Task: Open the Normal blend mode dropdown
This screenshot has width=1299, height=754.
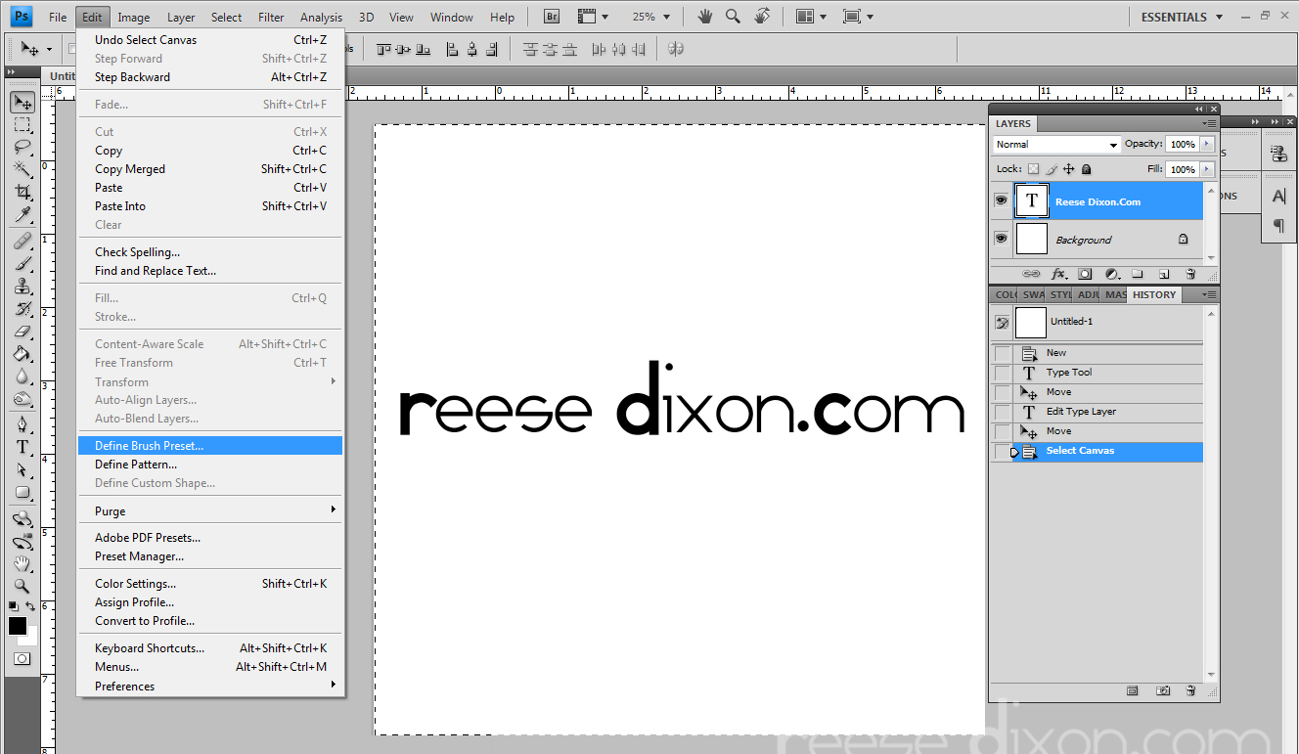Action: coord(1056,145)
